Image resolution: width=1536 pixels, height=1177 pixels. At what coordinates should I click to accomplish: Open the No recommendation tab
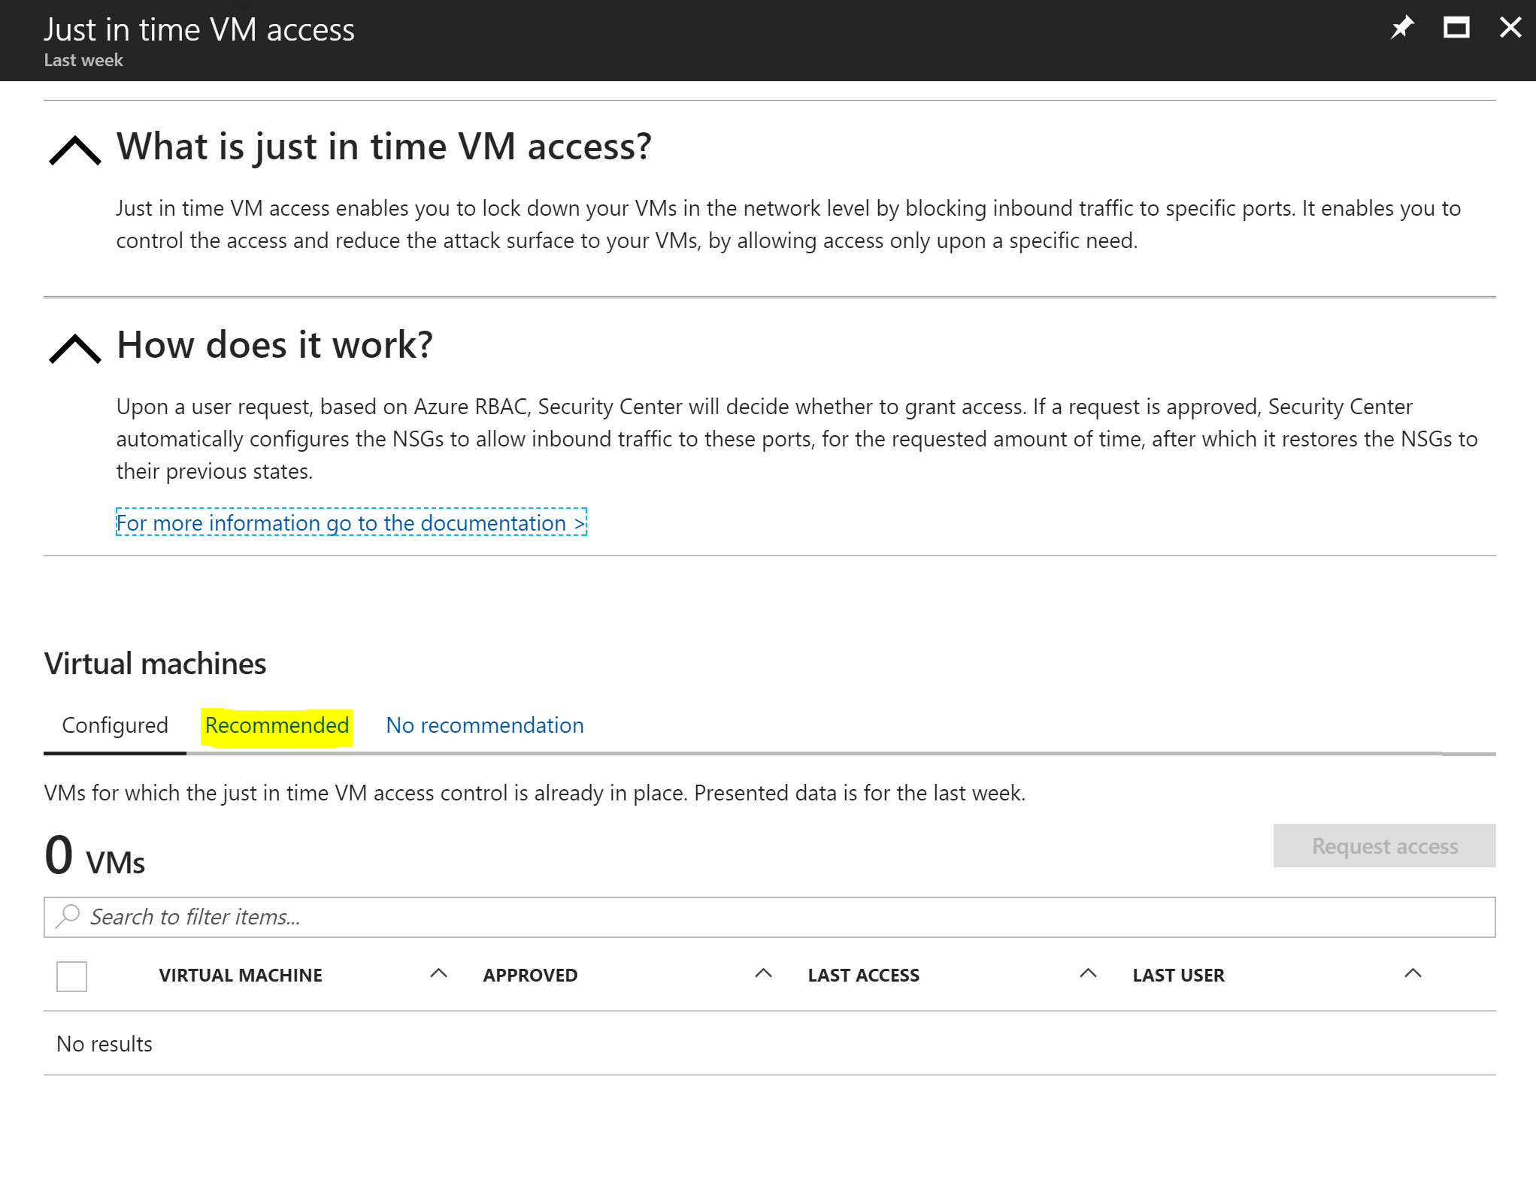484,725
